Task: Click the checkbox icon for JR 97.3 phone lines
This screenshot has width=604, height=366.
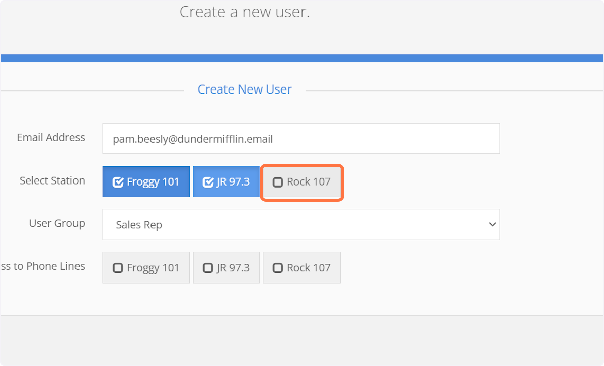Action: tap(208, 268)
